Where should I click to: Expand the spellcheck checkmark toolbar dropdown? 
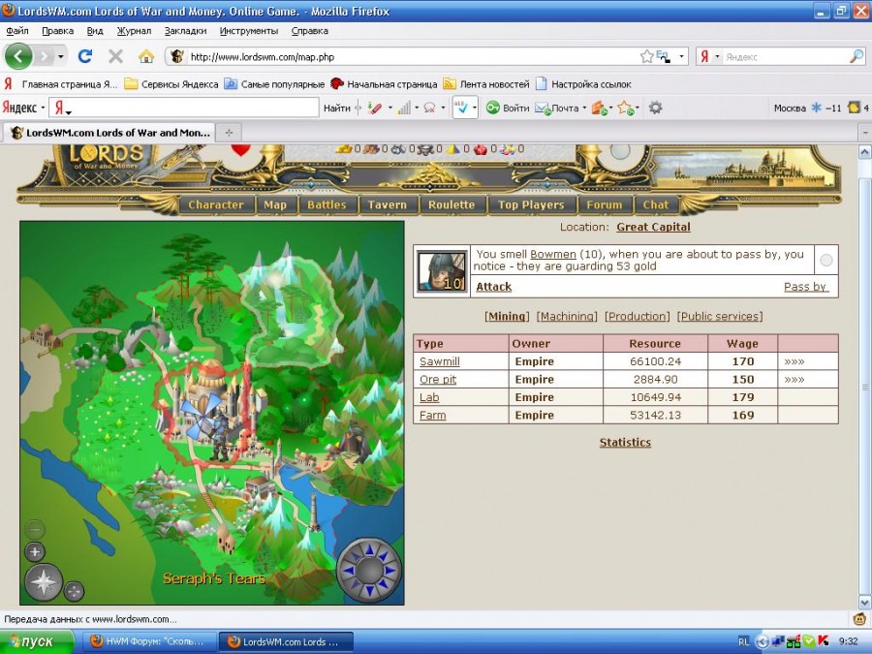coord(475,108)
